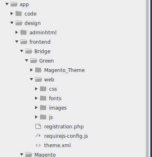Select the code folder label
Viewport: 152px width, 157px height.
[31, 13]
